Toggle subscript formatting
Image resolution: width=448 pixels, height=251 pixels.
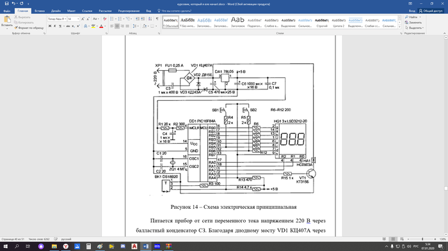73,26
